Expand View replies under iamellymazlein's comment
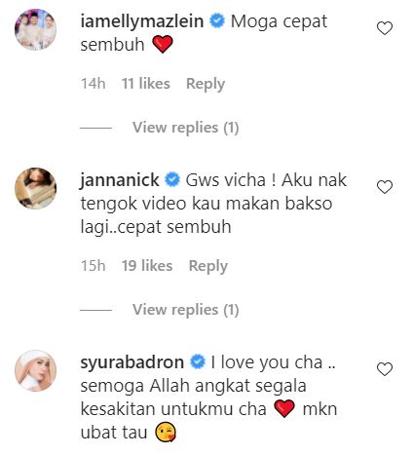Image resolution: width=413 pixels, height=455 pixels. [185, 128]
